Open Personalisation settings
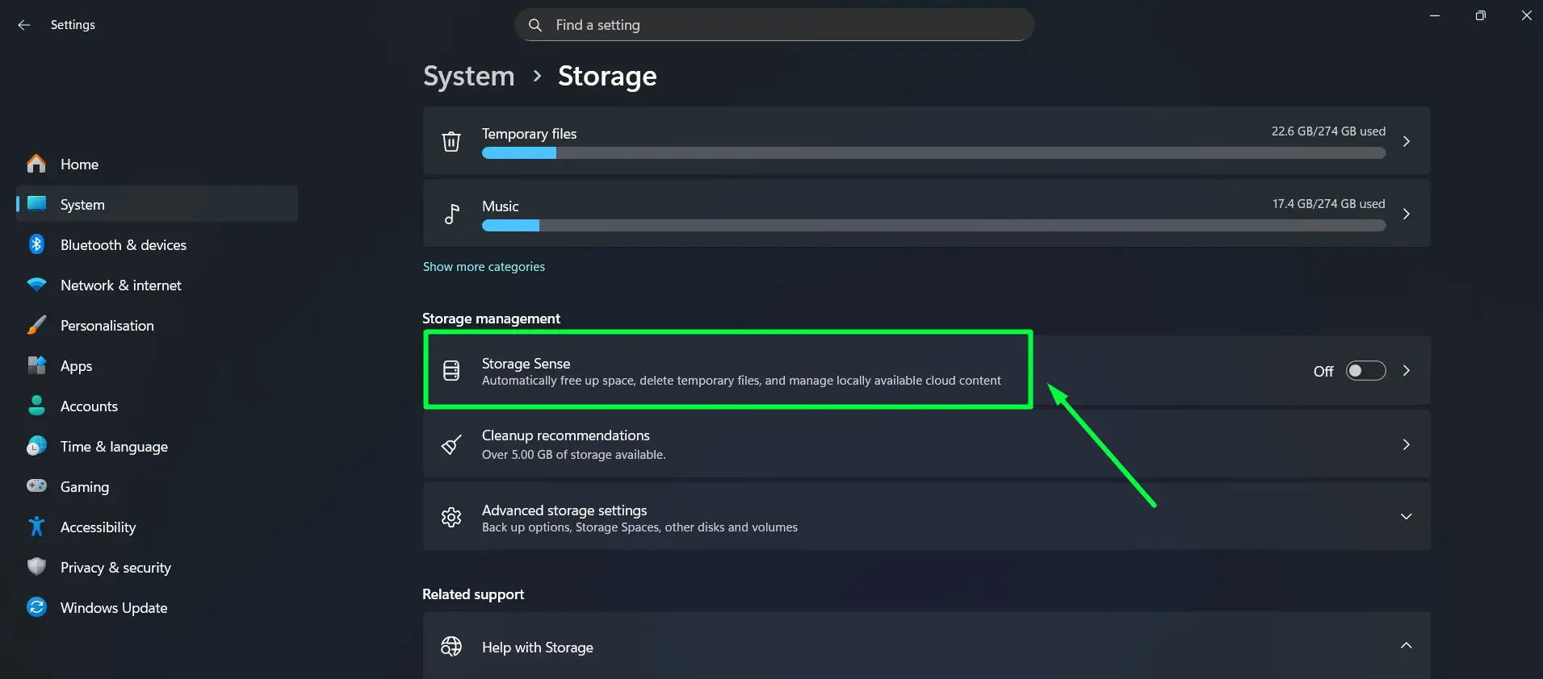Image resolution: width=1543 pixels, height=679 pixels. coord(157,325)
